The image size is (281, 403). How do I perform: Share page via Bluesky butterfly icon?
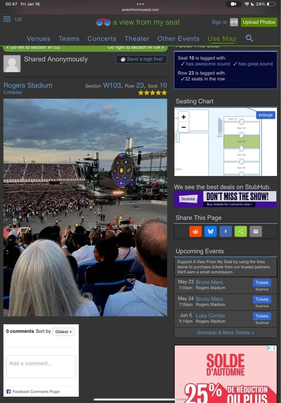pyautogui.click(x=210, y=231)
